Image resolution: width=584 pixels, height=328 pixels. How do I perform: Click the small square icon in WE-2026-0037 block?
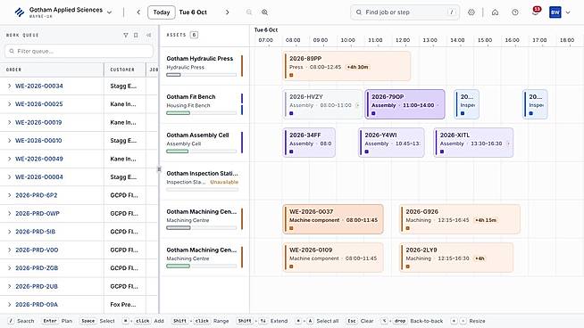pyautogui.click(x=291, y=228)
